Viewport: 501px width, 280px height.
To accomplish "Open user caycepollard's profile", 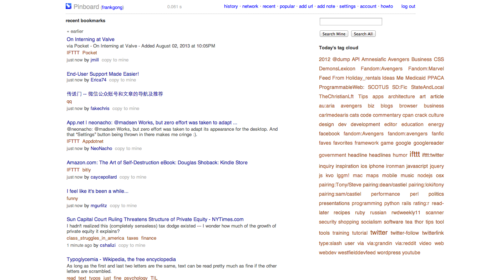I will (x=103, y=177).
